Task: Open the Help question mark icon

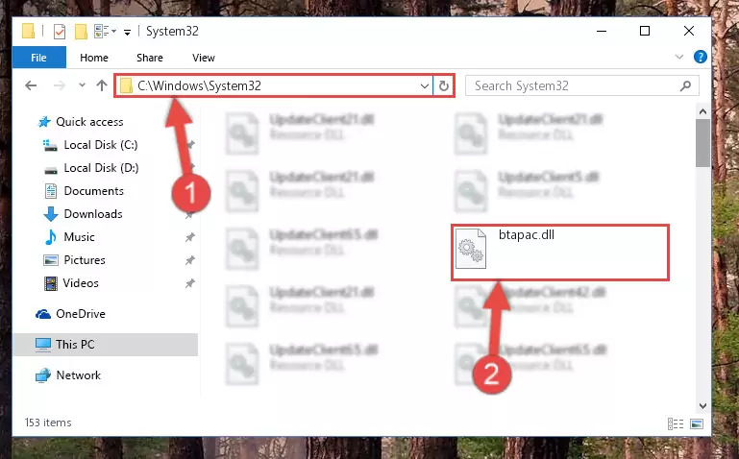Action: tap(700, 57)
